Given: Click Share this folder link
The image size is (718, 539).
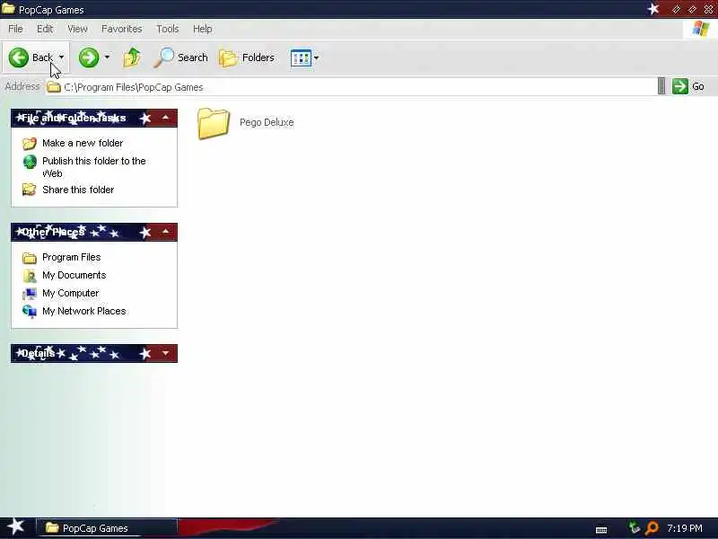Looking at the screenshot, I should (78, 190).
